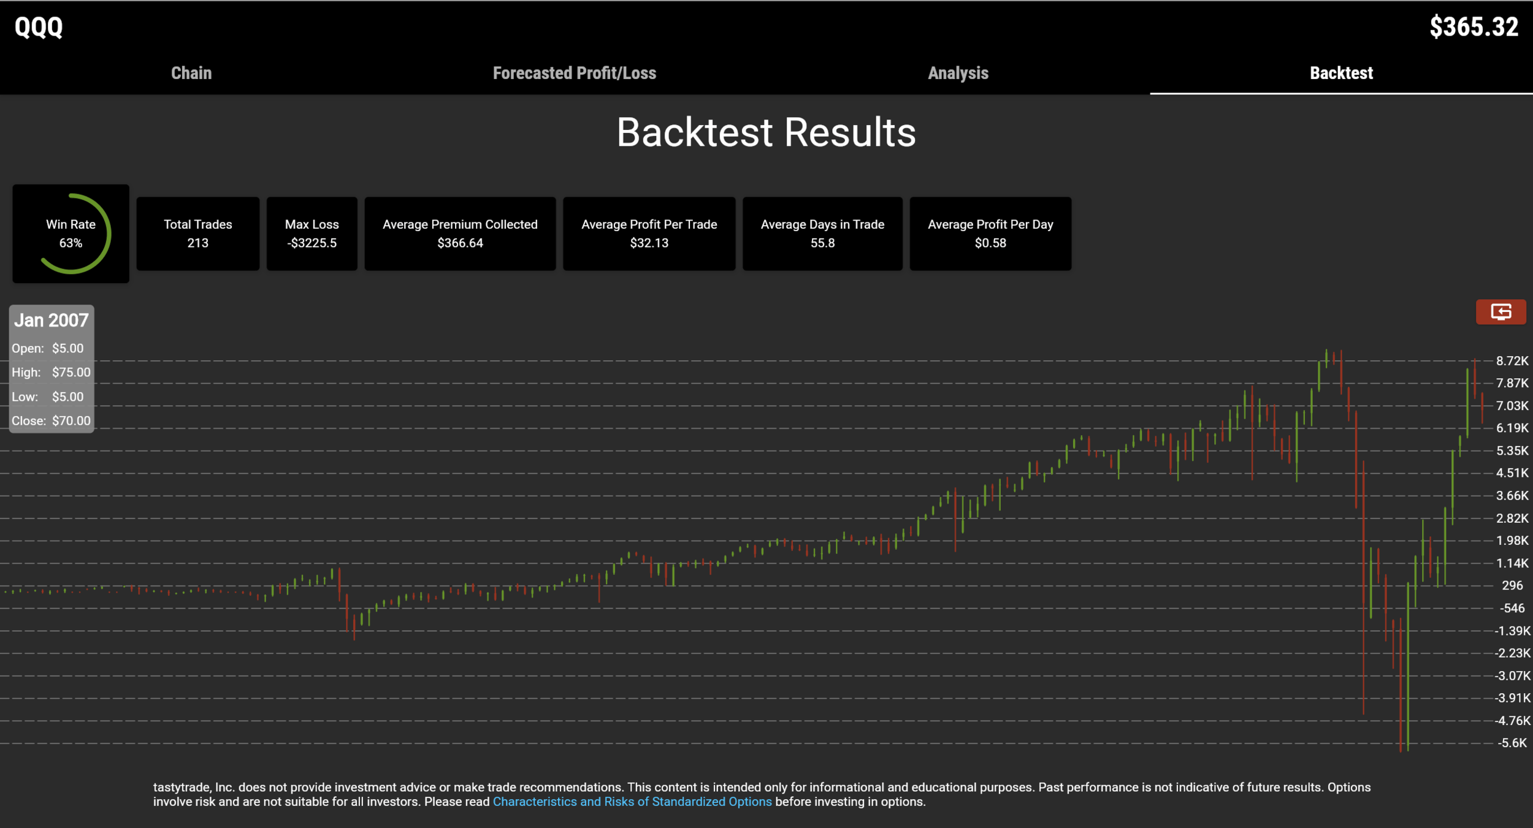Screen dimensions: 1533x828
Task: Click the red chart toggle icon button
Action: (x=1501, y=312)
